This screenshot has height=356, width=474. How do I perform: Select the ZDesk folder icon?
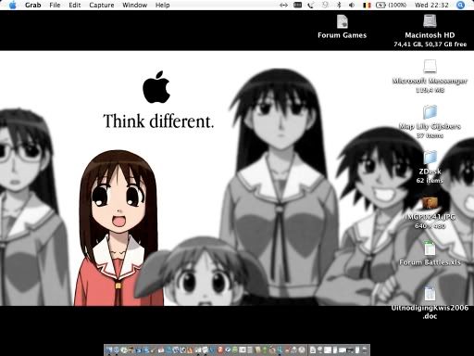[430, 158]
